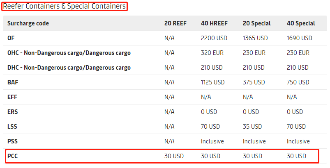Select the BAF surcharge row label
330x168 pixels.
coord(13,82)
